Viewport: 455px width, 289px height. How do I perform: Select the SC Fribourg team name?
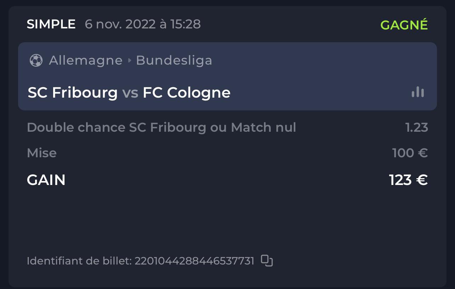coord(73,93)
